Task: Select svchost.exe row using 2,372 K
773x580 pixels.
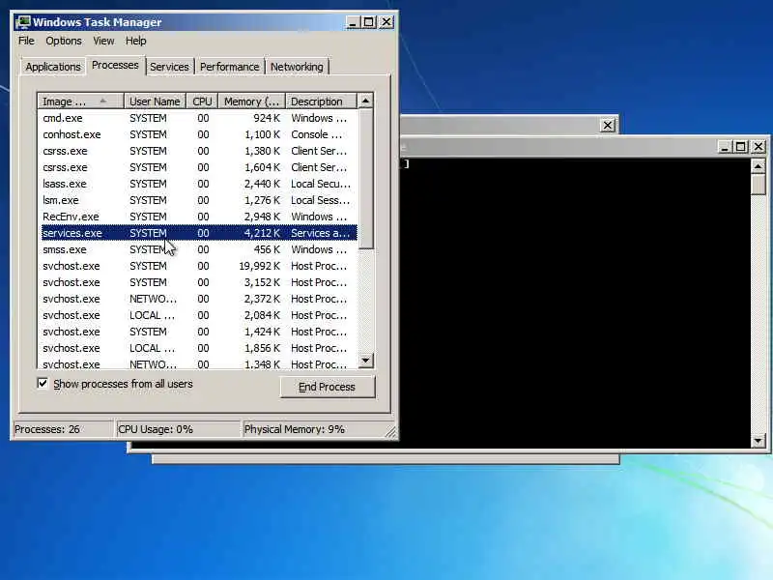Action: coord(199,299)
